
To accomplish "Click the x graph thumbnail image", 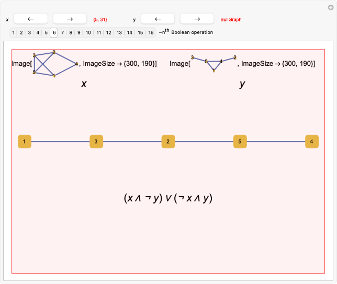I will (x=55, y=64).
